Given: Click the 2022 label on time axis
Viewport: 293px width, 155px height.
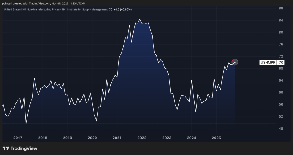Looking at the screenshot, I should click(x=142, y=138).
